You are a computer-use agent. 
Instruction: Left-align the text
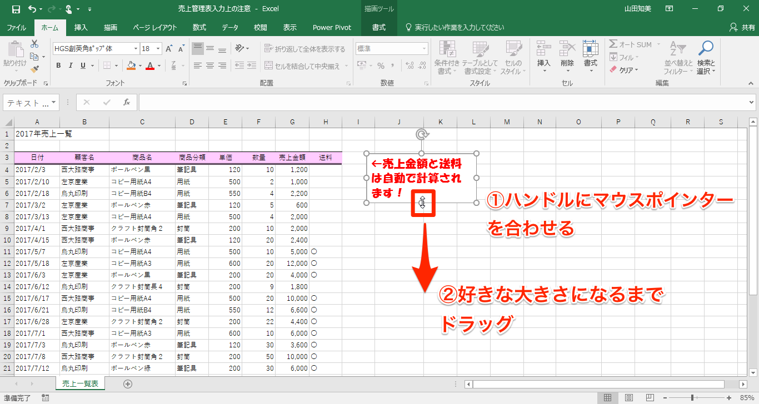198,65
